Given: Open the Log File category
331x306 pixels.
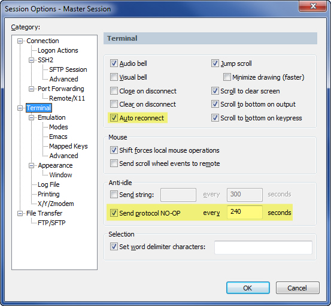Looking at the screenshot, I should (x=48, y=184).
